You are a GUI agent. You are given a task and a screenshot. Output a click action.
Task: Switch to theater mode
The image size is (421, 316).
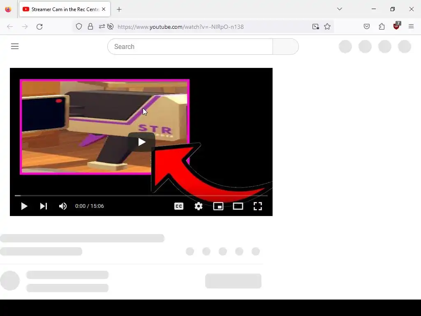click(x=238, y=206)
